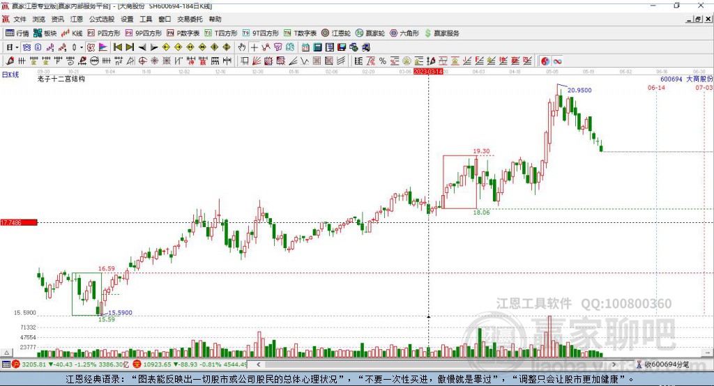Image resolution: width=714 pixels, height=386 pixels.
Task: Open 赢家服务 with the dollar icon
Action: [x=441, y=33]
